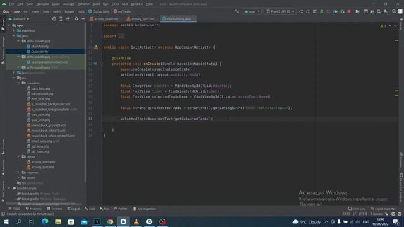Open the Build menu

pyautogui.click(x=96, y=4)
